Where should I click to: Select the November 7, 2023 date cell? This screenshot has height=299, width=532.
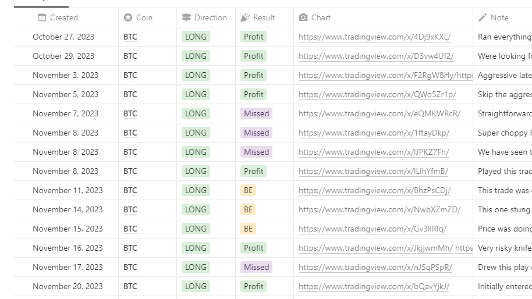pos(66,113)
